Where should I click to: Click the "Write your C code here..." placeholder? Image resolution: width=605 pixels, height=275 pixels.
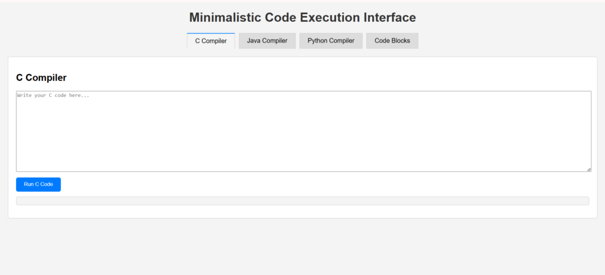click(x=53, y=95)
